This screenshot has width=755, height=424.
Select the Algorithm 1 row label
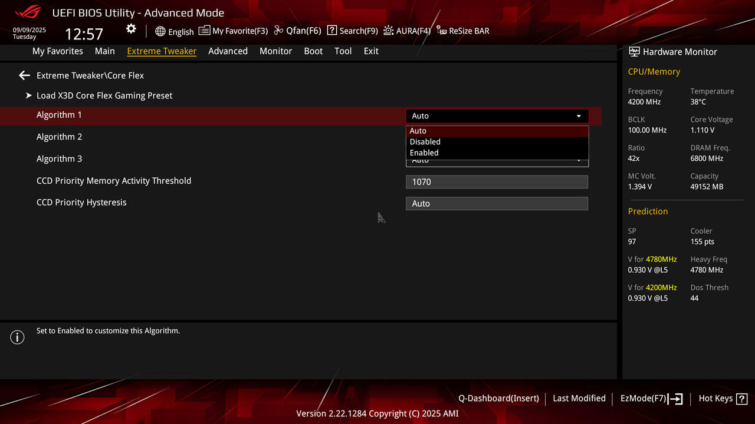pos(59,115)
